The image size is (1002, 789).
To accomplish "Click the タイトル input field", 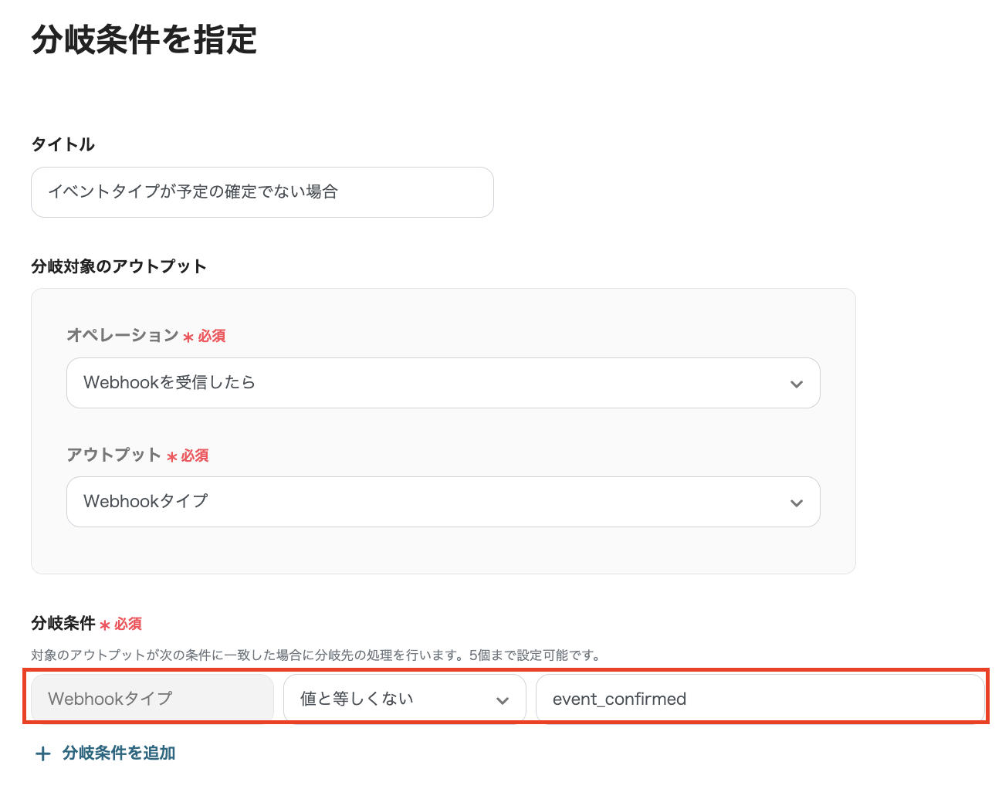I will pyautogui.click(x=262, y=192).
